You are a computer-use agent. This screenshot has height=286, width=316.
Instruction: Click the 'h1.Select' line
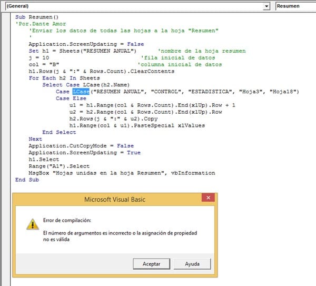pos(44,160)
